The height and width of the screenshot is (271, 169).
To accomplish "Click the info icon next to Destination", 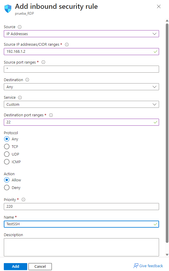I will tap(27, 80).
